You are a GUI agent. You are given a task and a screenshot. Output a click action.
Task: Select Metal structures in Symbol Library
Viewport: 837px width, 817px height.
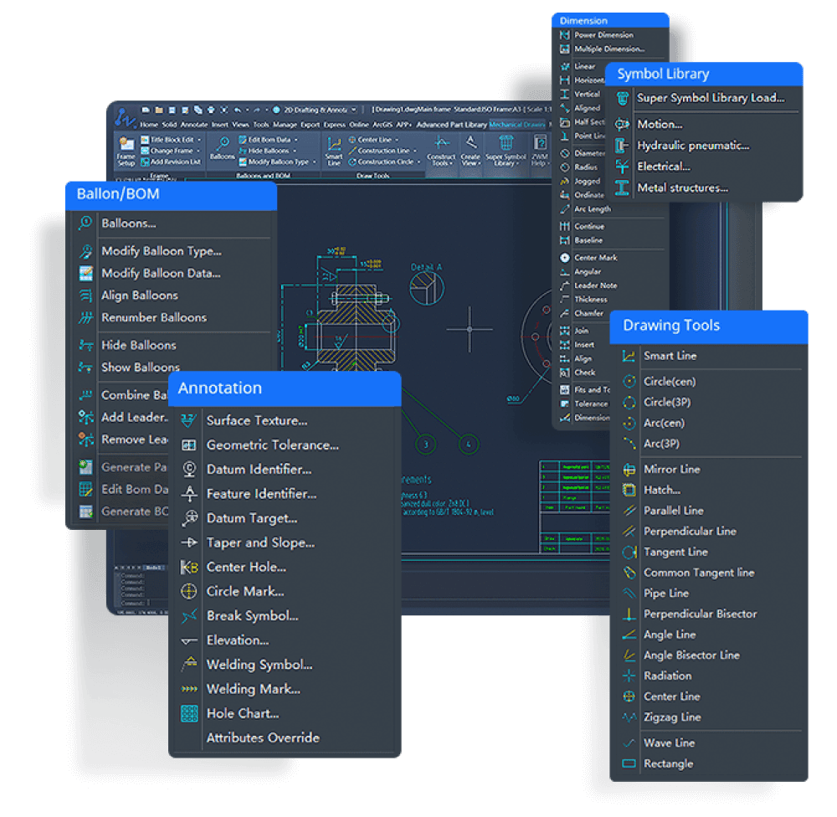(x=682, y=188)
